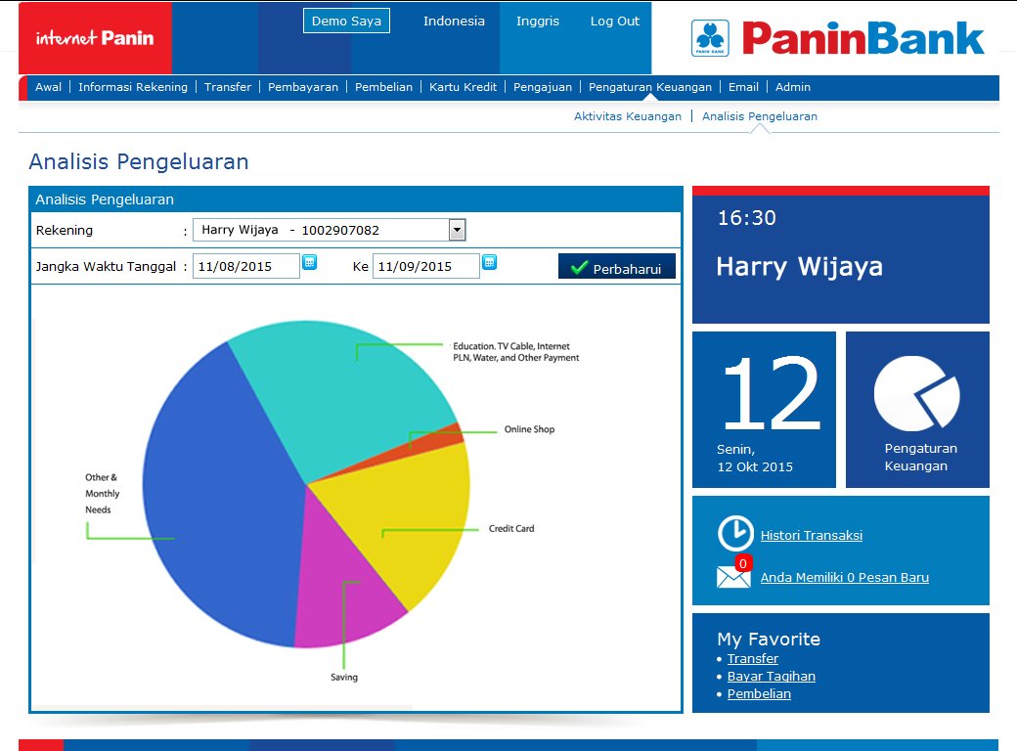Click Log Out
Viewport: 1017px width, 751px height.
[x=615, y=21]
